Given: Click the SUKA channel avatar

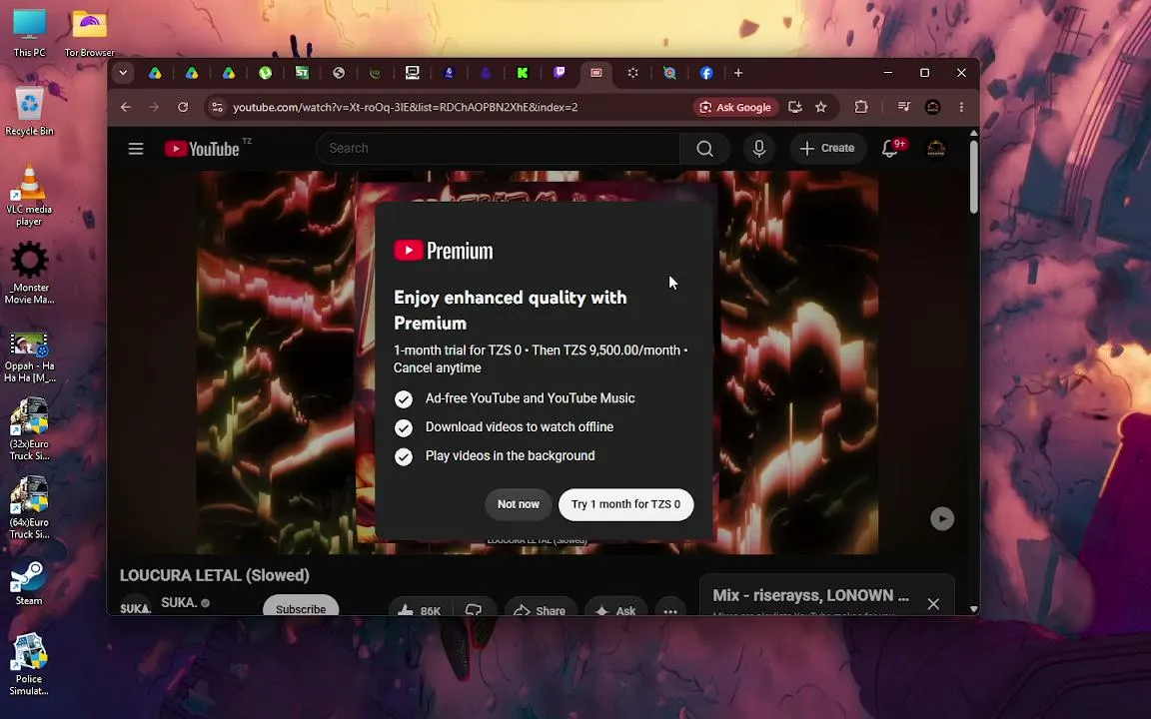Looking at the screenshot, I should pyautogui.click(x=135, y=606).
